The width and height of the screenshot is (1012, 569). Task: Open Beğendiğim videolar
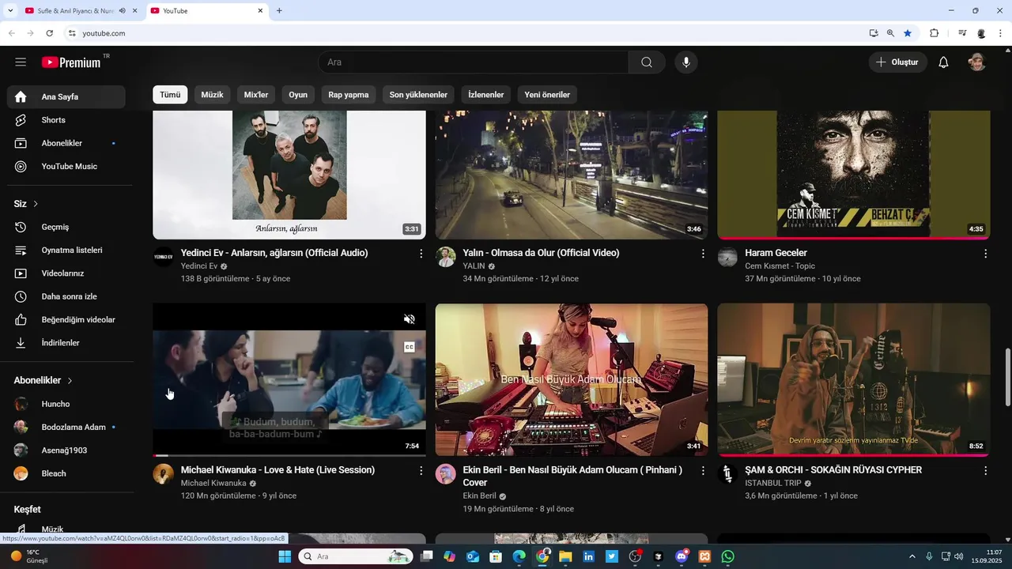point(66,320)
